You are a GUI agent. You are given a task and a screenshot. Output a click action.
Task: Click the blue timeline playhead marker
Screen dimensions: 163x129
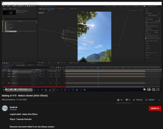tap(98, 68)
